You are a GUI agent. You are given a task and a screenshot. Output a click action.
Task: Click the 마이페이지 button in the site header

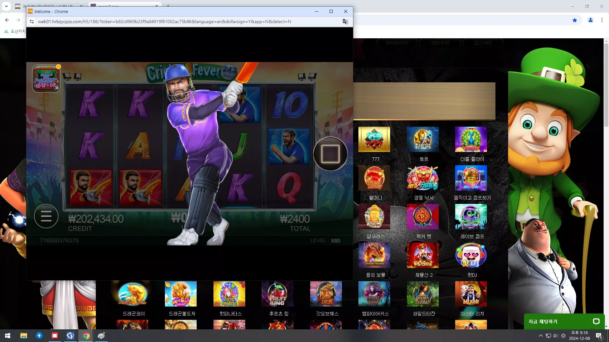397,43
